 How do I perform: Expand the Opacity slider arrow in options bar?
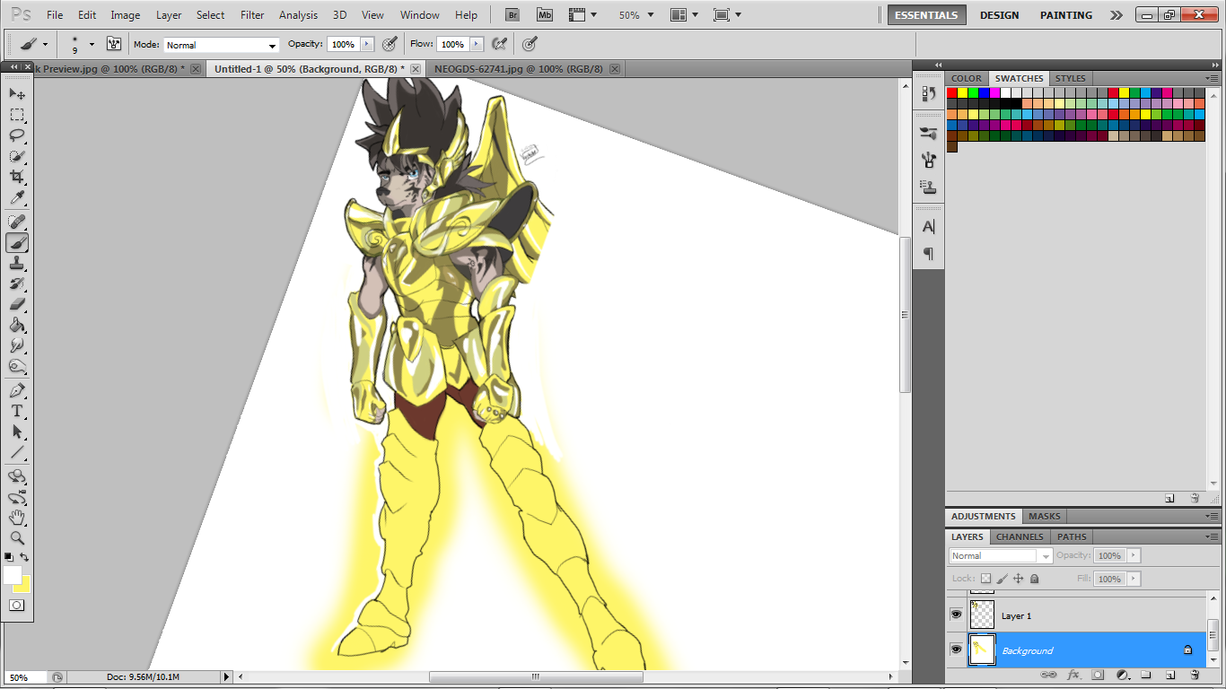[x=365, y=44]
